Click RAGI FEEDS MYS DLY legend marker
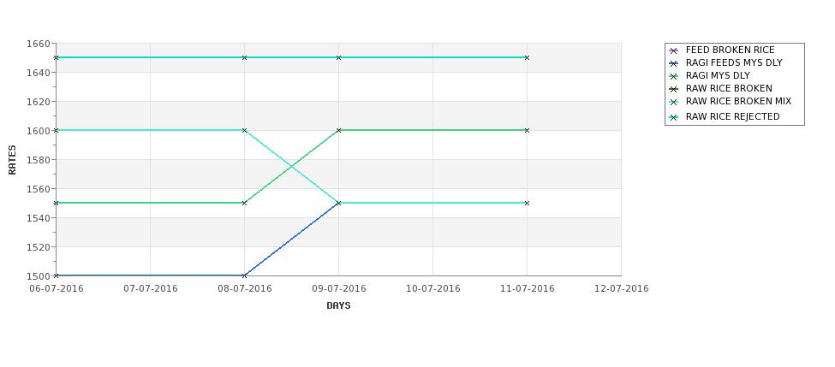Image resolution: width=835 pixels, height=367 pixels. pos(674,63)
